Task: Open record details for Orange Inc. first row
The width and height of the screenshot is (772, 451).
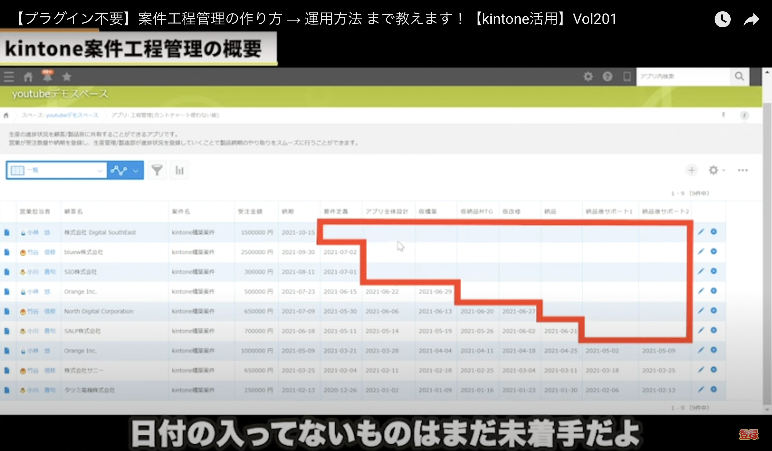Action: pos(7,291)
